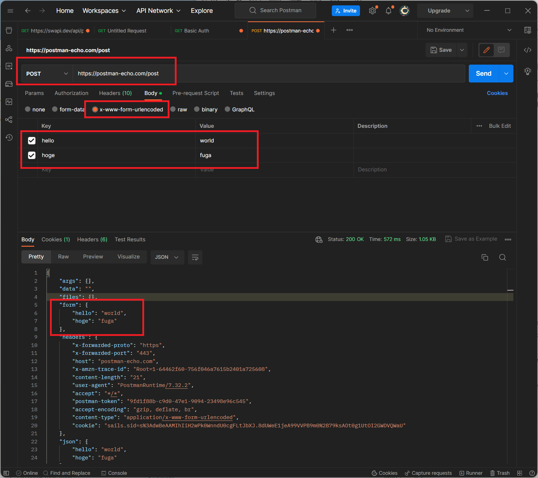Open the Workspaces dropdown
The image size is (538, 478).
pos(104,11)
